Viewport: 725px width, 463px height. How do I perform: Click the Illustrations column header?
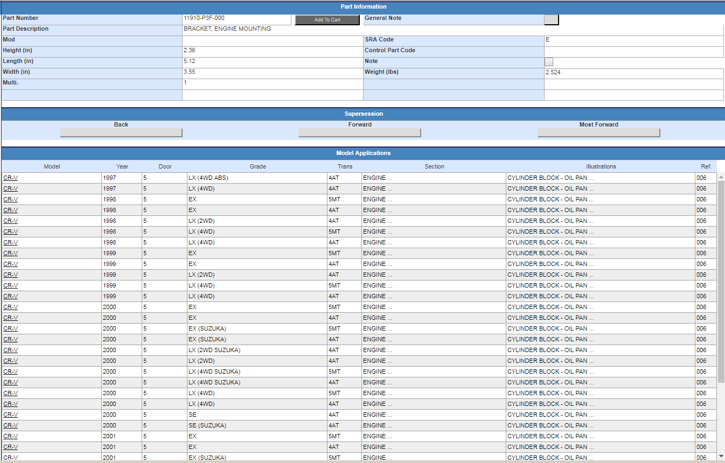tap(601, 166)
